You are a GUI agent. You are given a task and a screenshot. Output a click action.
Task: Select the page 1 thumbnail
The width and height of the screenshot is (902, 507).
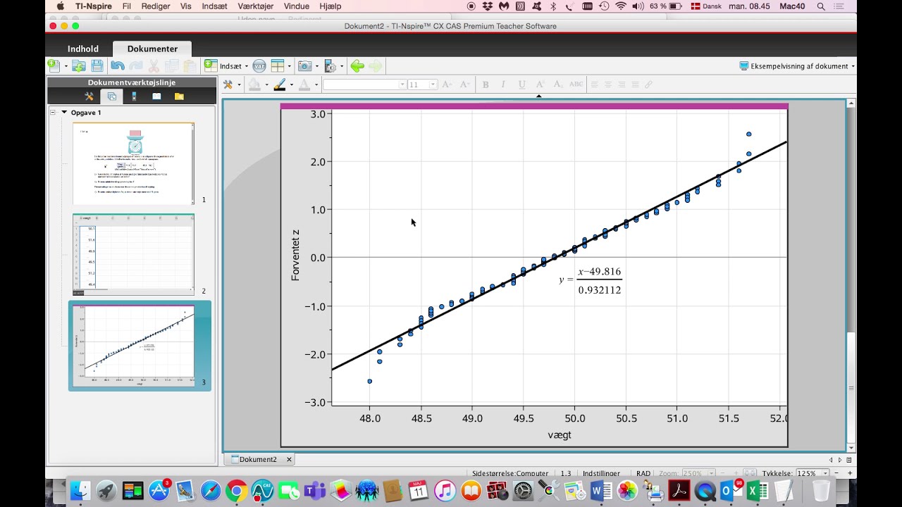point(133,163)
